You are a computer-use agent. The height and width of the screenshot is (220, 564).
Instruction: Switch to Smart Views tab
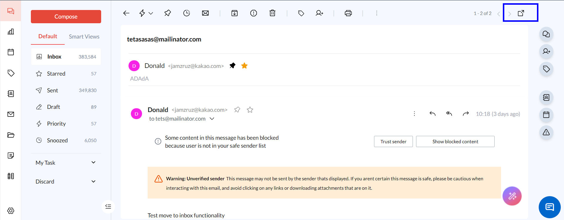84,36
